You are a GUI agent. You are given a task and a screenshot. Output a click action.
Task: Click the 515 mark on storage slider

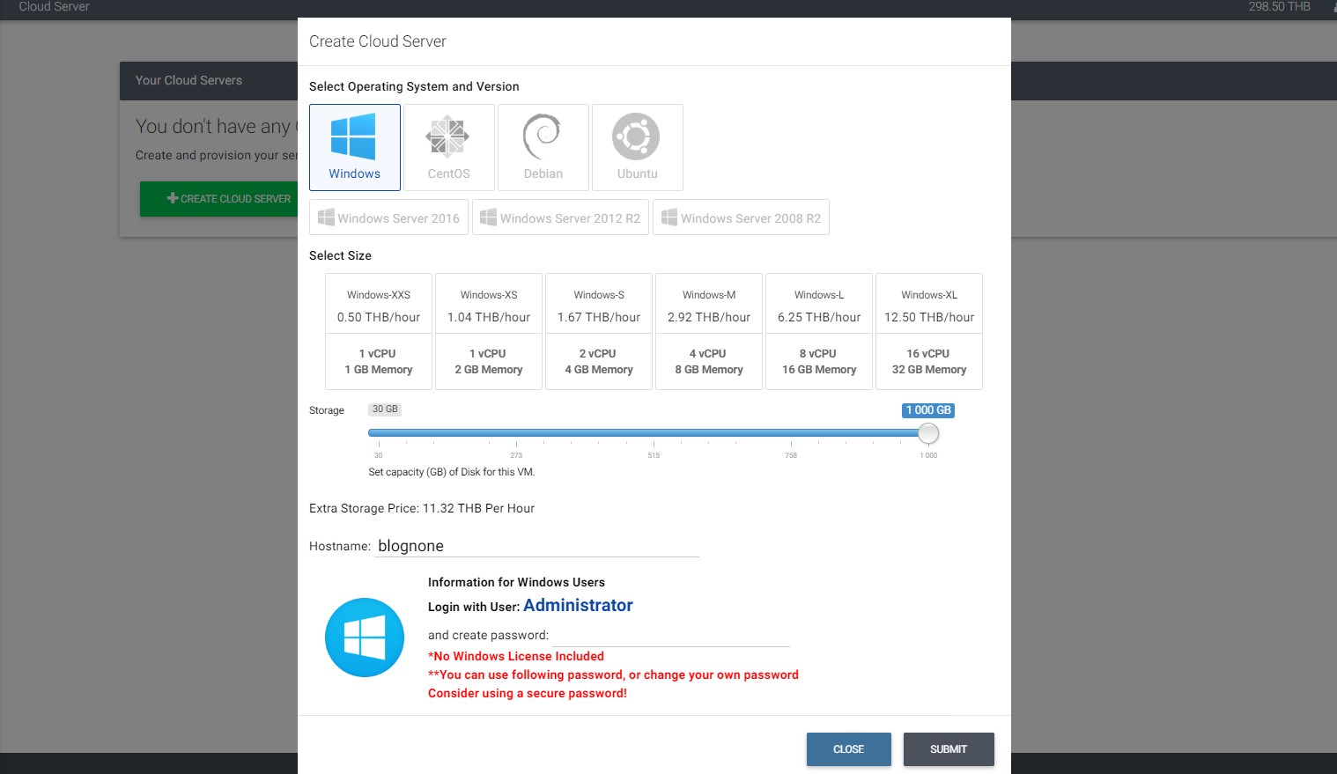click(x=654, y=455)
